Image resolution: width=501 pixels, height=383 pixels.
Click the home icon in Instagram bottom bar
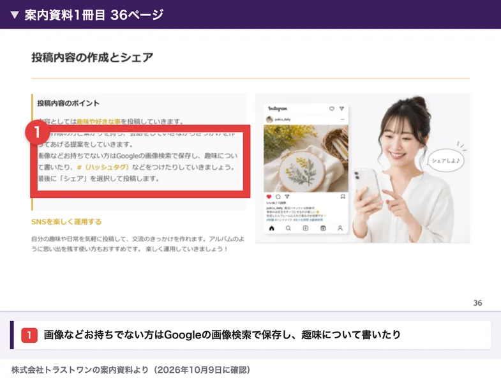(272, 229)
